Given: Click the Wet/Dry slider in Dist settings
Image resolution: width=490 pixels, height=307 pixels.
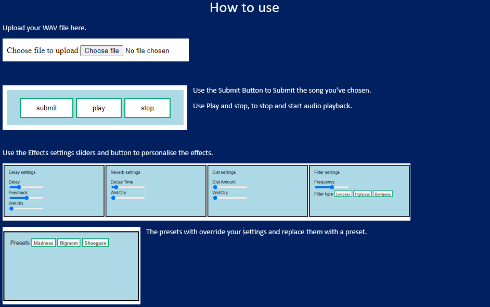Looking at the screenshot, I should tap(229, 198).
